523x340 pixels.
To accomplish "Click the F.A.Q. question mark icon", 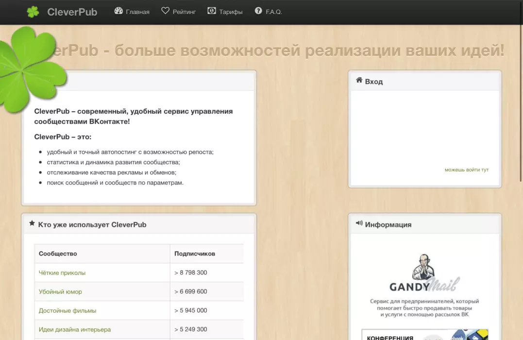I will (x=258, y=11).
